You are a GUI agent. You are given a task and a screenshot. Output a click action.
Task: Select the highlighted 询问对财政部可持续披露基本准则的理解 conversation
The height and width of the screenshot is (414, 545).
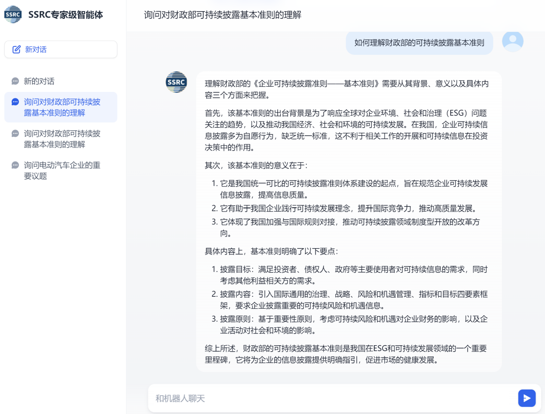coord(62,107)
